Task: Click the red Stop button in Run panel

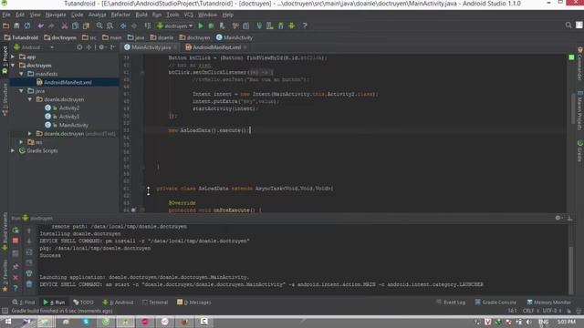Action: point(16,241)
